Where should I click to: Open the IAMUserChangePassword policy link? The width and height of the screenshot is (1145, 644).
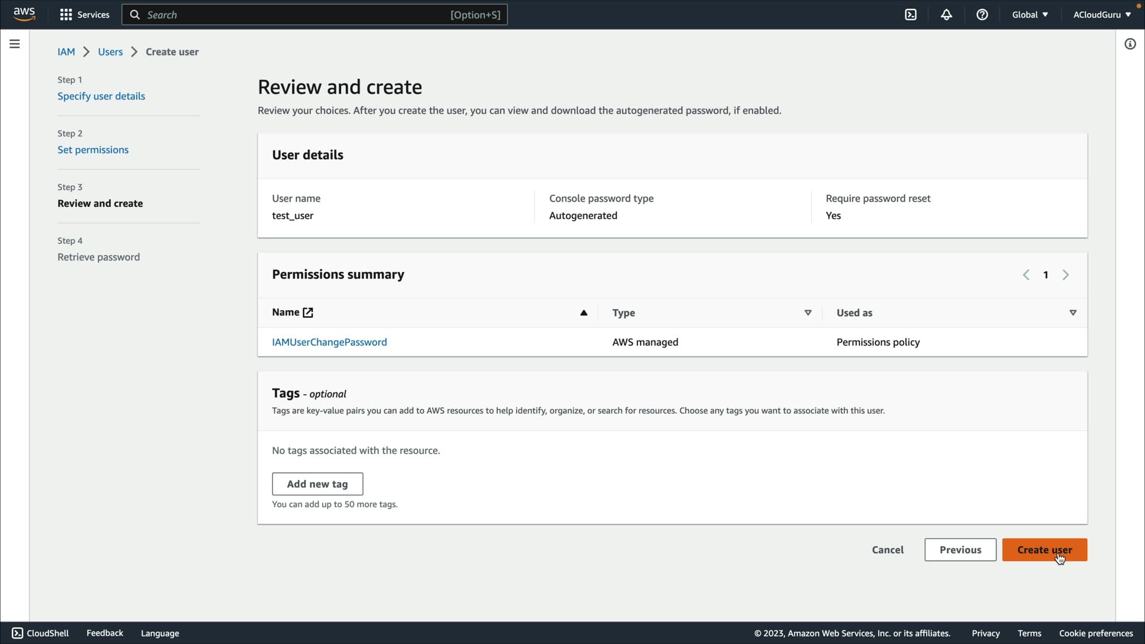(329, 342)
